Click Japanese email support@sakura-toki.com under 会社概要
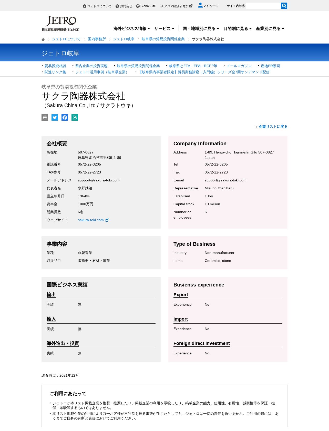 tap(99, 180)
